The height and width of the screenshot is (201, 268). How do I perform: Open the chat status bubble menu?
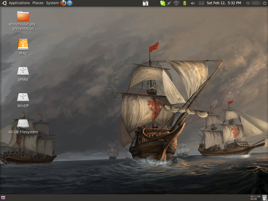coord(248,3)
